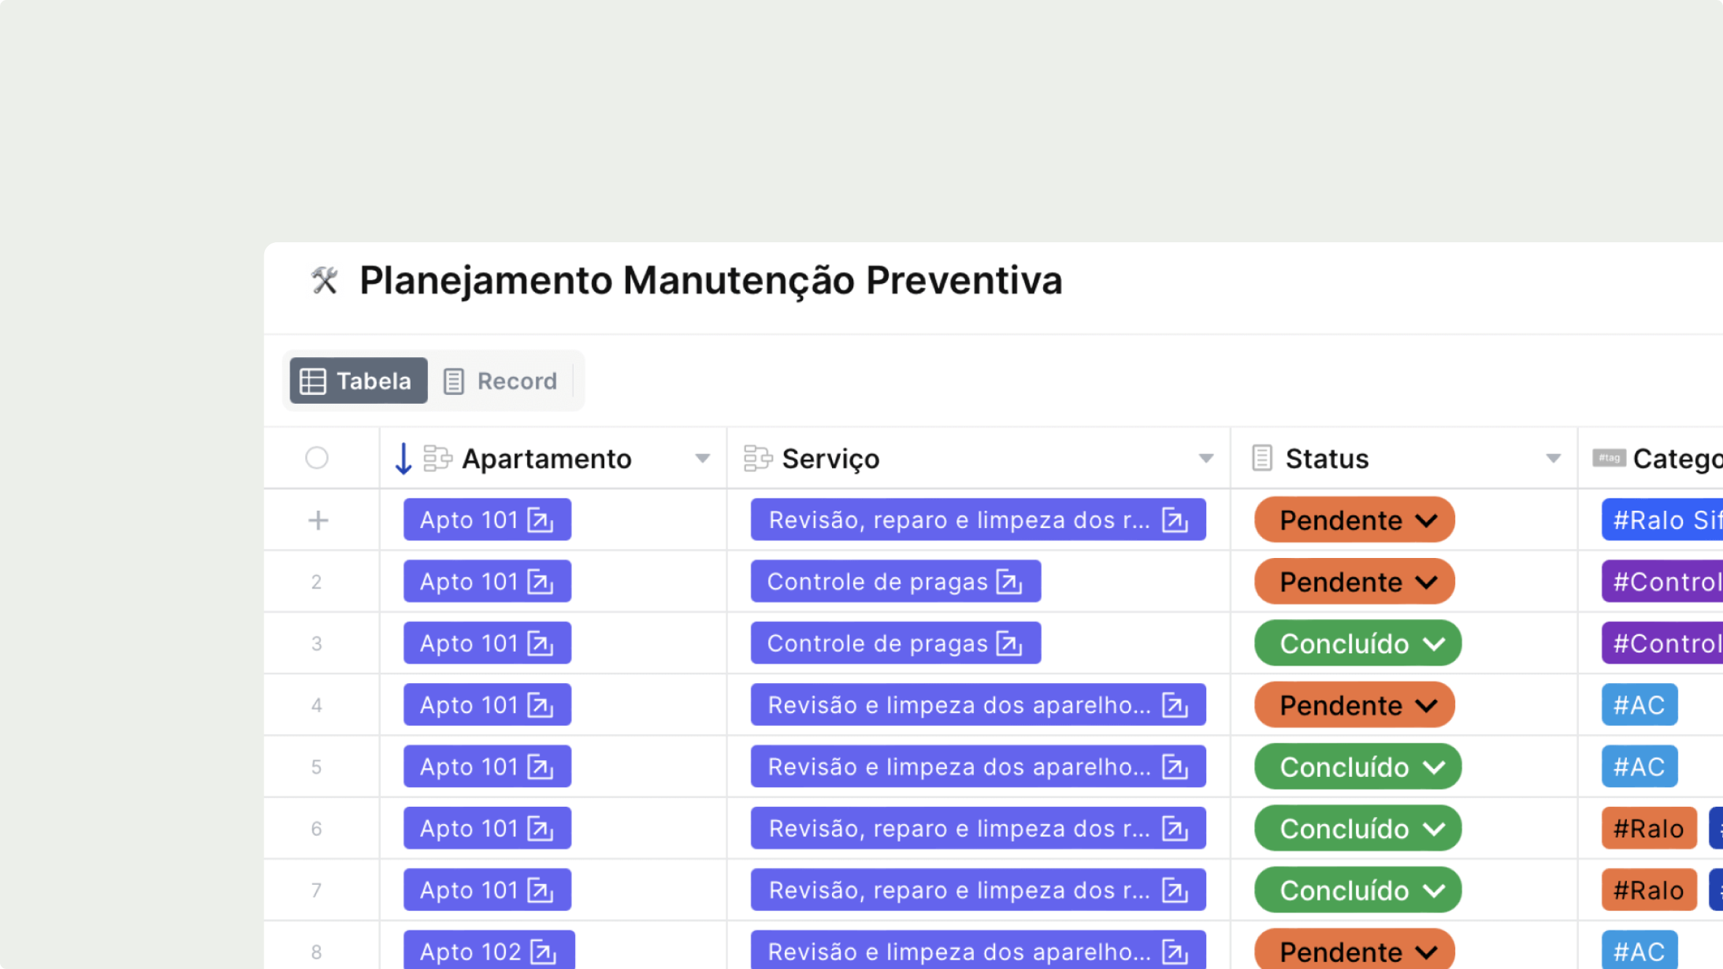Viewport: 1723px width, 969px height.
Task: Select row number 5
Action: pos(317,767)
